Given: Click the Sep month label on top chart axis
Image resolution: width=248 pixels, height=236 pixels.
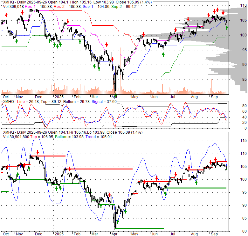Looking at the screenshot, I should click(214, 97).
